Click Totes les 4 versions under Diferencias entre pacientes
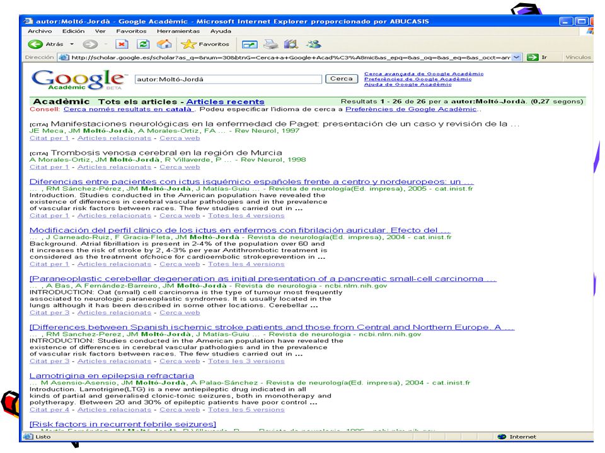The width and height of the screenshot is (605, 453). coord(246,215)
